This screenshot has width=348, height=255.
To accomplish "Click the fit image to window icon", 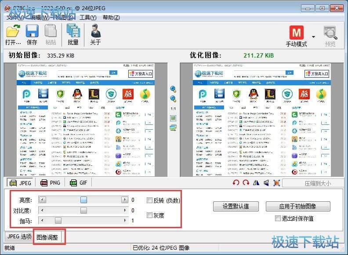I will click(173, 118).
